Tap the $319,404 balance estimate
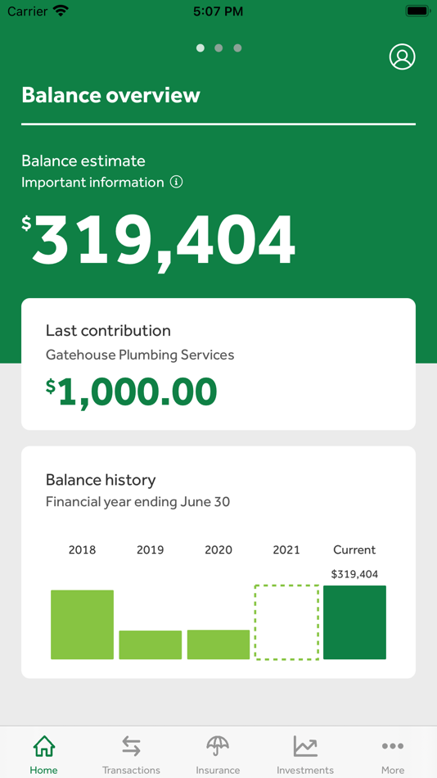Screen dimensions: 437x778 (159, 241)
